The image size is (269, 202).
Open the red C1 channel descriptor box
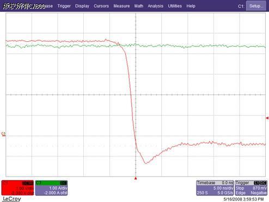(x=17, y=188)
